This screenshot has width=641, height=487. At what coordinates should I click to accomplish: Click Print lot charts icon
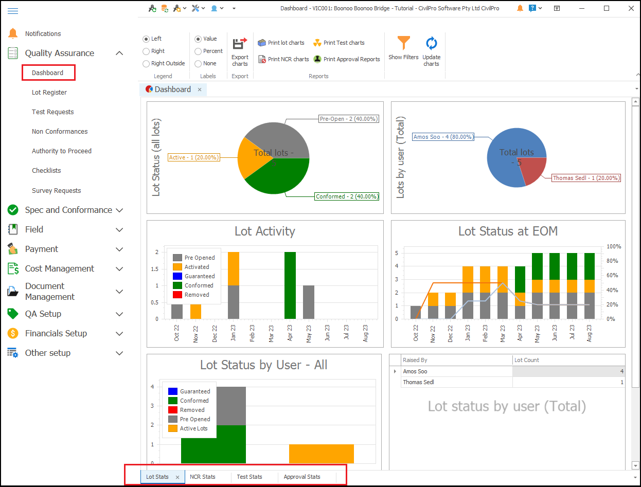pos(262,43)
